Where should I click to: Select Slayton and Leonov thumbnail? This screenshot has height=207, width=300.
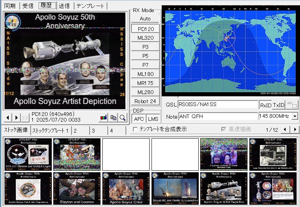[x=77, y=188]
